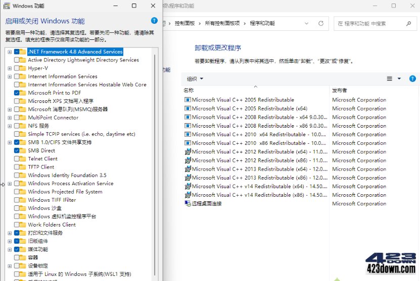420x281 pixels.
Task: Refresh the Programs and Features address bar
Action: (321, 23)
